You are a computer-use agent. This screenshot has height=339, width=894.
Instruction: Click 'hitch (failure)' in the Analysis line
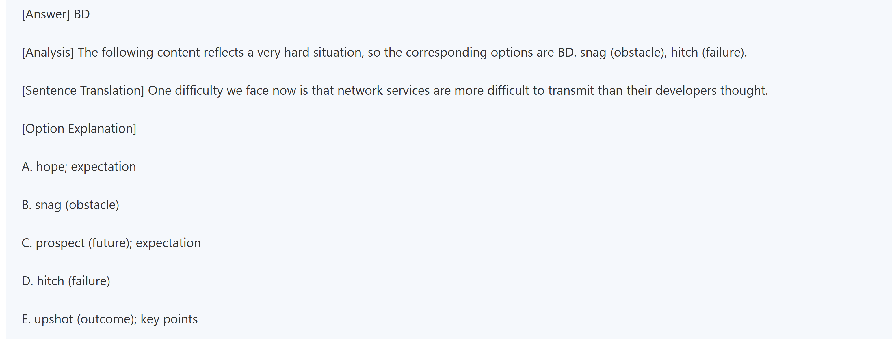tap(708, 53)
